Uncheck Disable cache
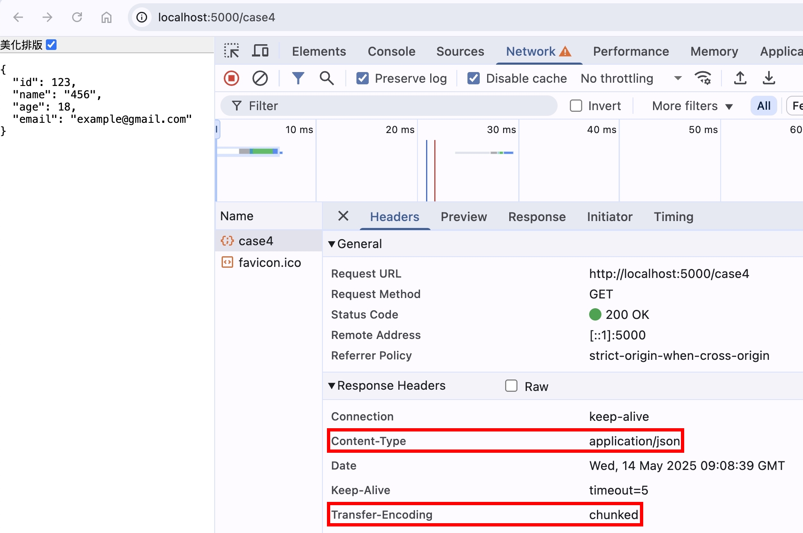Screen dimensions: 803x533 point(474,78)
